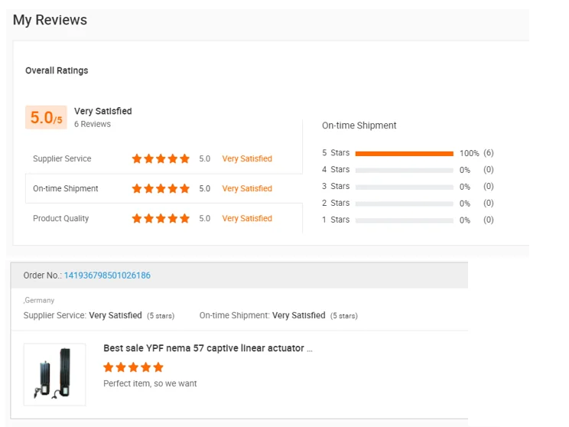Click the 6 Reviews count text
569x427 pixels.
[x=93, y=124]
